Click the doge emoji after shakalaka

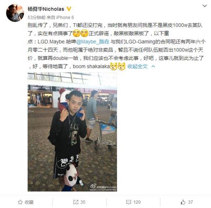114,66
